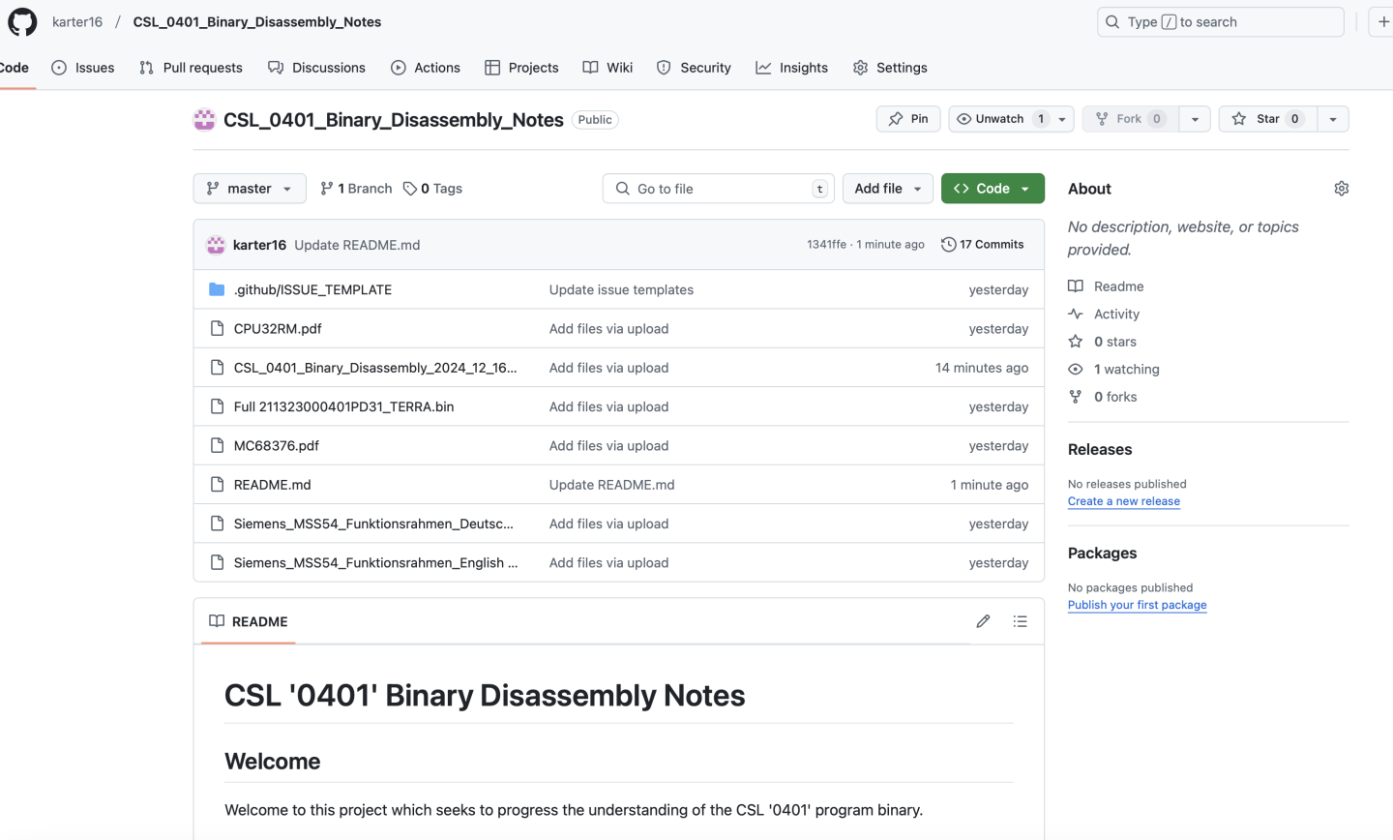Open Full 211323000401PD31_TERRA.bin file

[343, 406]
